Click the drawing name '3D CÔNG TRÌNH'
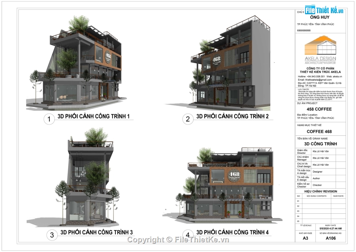This screenshot has height=252, width=356. (x=320, y=144)
